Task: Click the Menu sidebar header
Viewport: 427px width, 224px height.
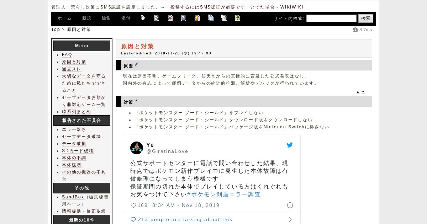Action: click(x=82, y=46)
